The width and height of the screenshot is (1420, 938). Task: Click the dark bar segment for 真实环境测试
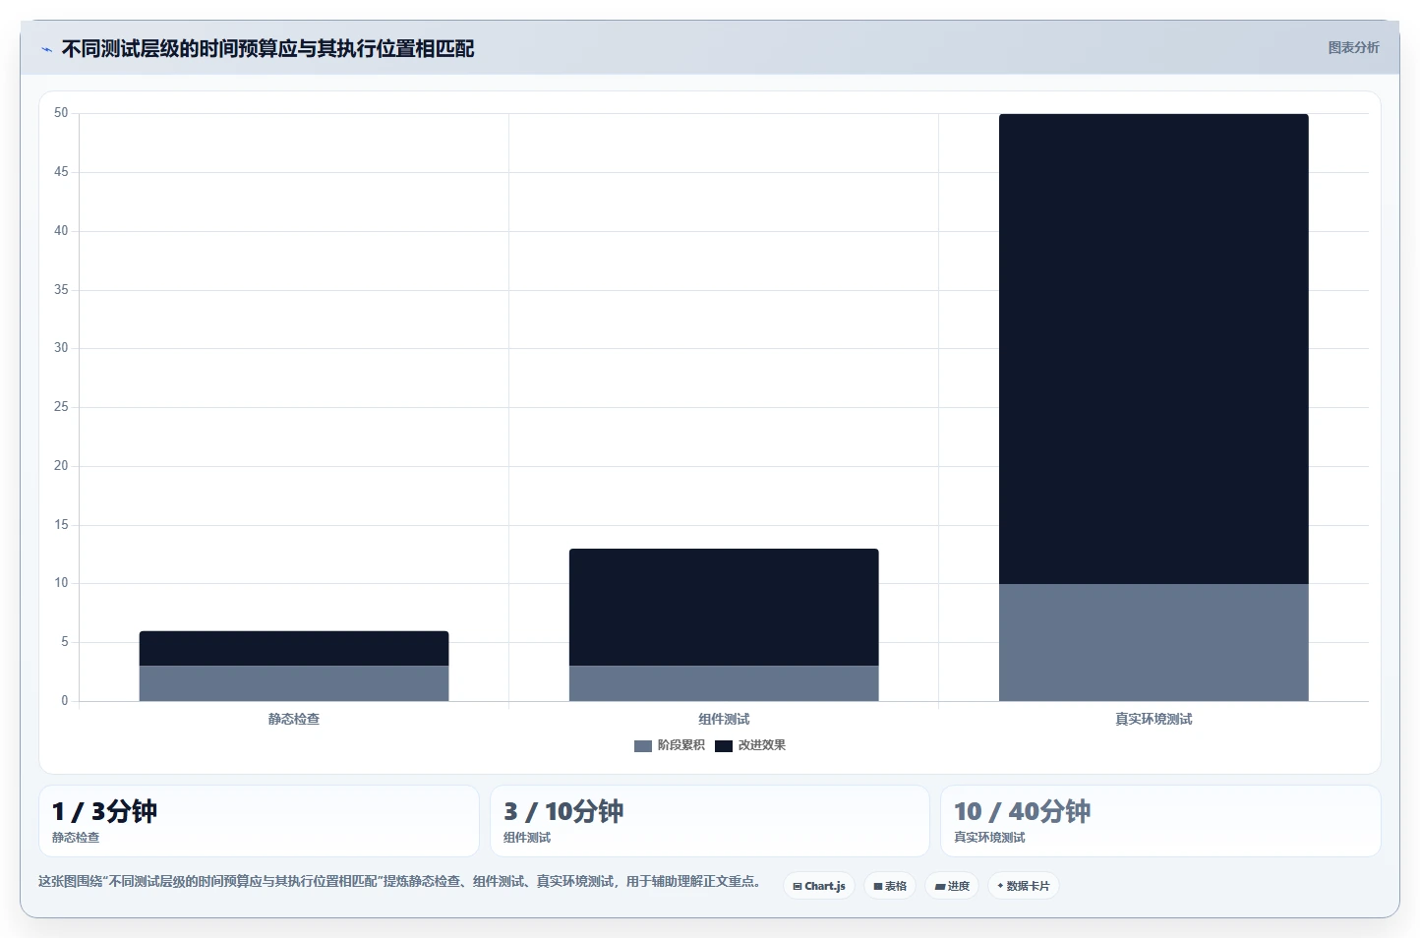pyautogui.click(x=1154, y=349)
